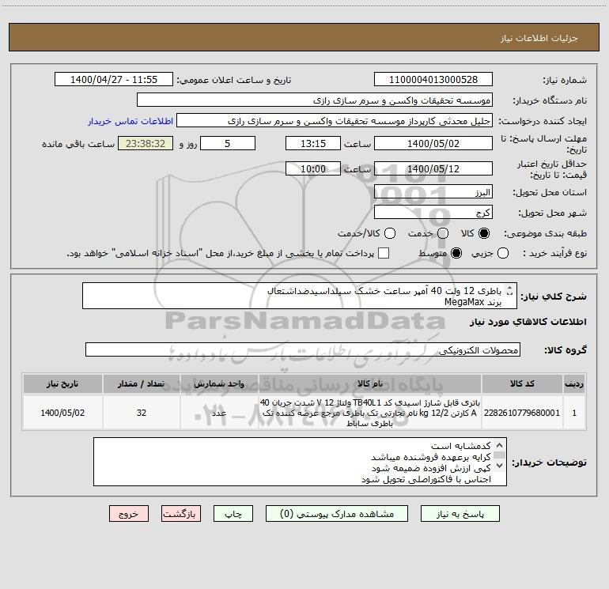Viewport: 609px width, 589px height.
Task: Click the شماره نیاز number field
Action: click(433, 79)
